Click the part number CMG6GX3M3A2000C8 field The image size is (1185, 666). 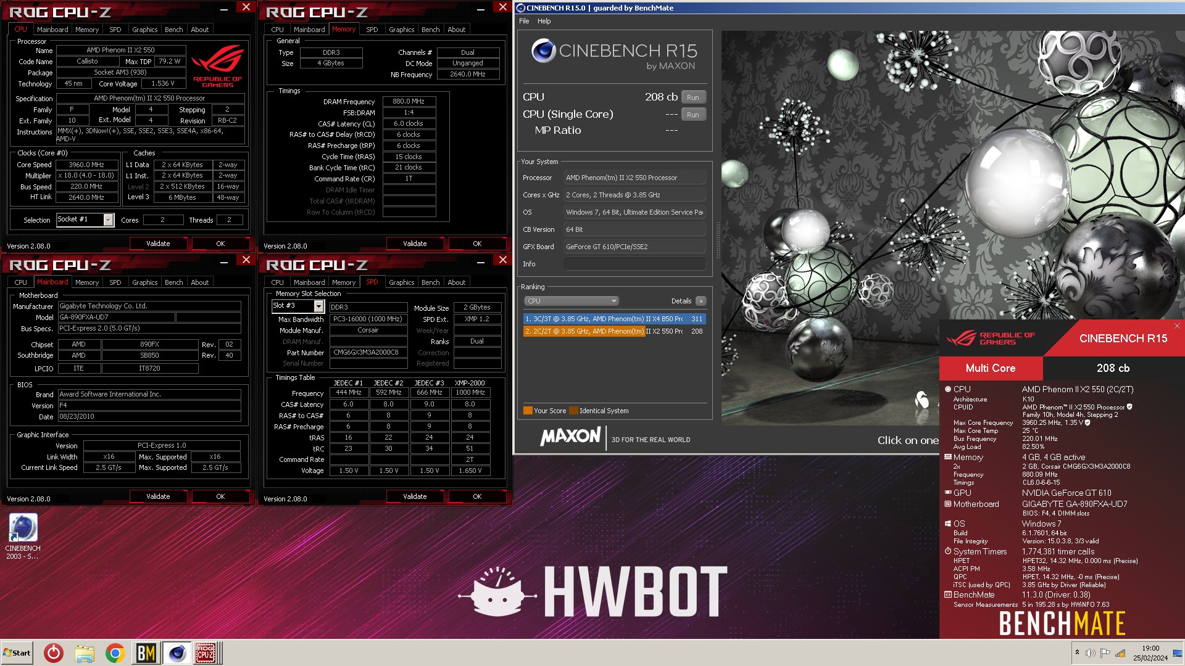coord(368,352)
